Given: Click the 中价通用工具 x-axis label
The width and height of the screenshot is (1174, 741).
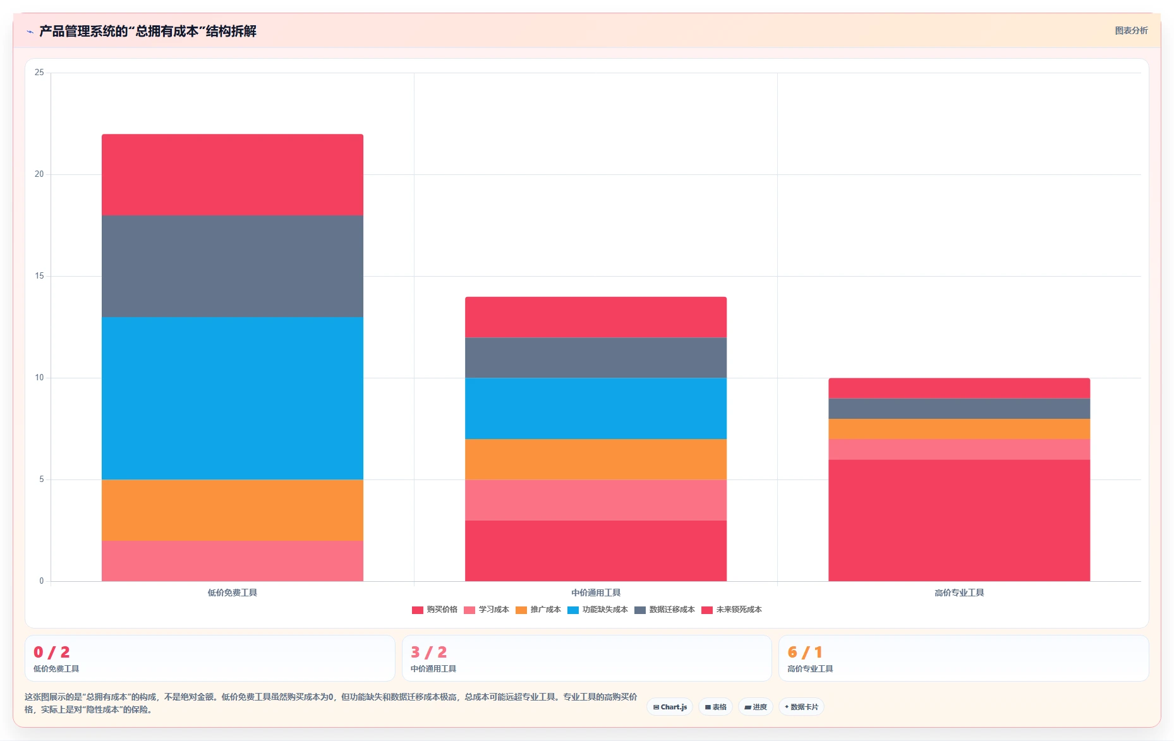Looking at the screenshot, I should 596,593.
